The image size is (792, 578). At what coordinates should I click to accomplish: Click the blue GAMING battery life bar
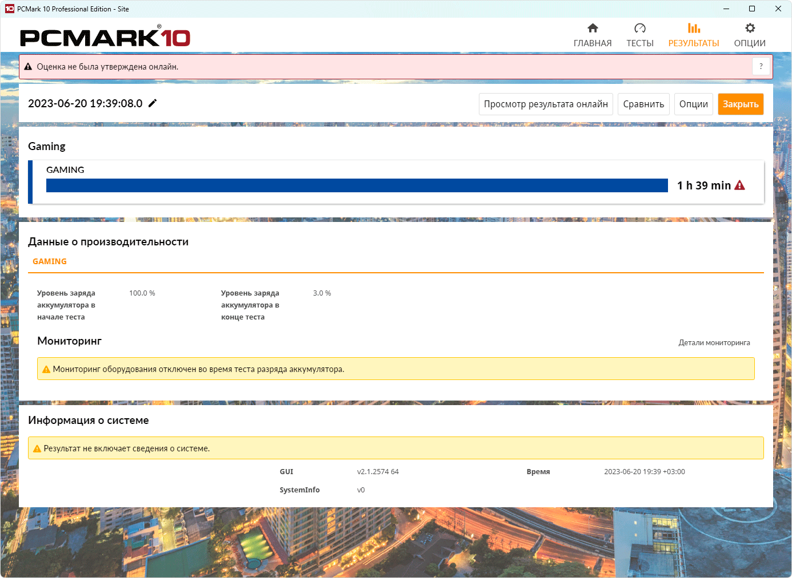coord(357,185)
